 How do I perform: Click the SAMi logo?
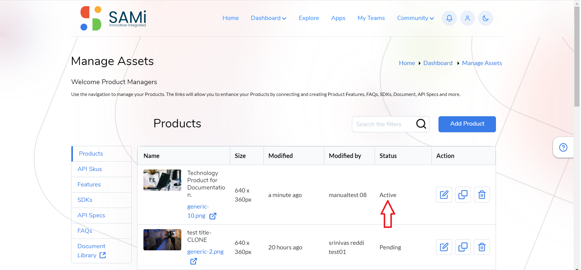point(113,18)
